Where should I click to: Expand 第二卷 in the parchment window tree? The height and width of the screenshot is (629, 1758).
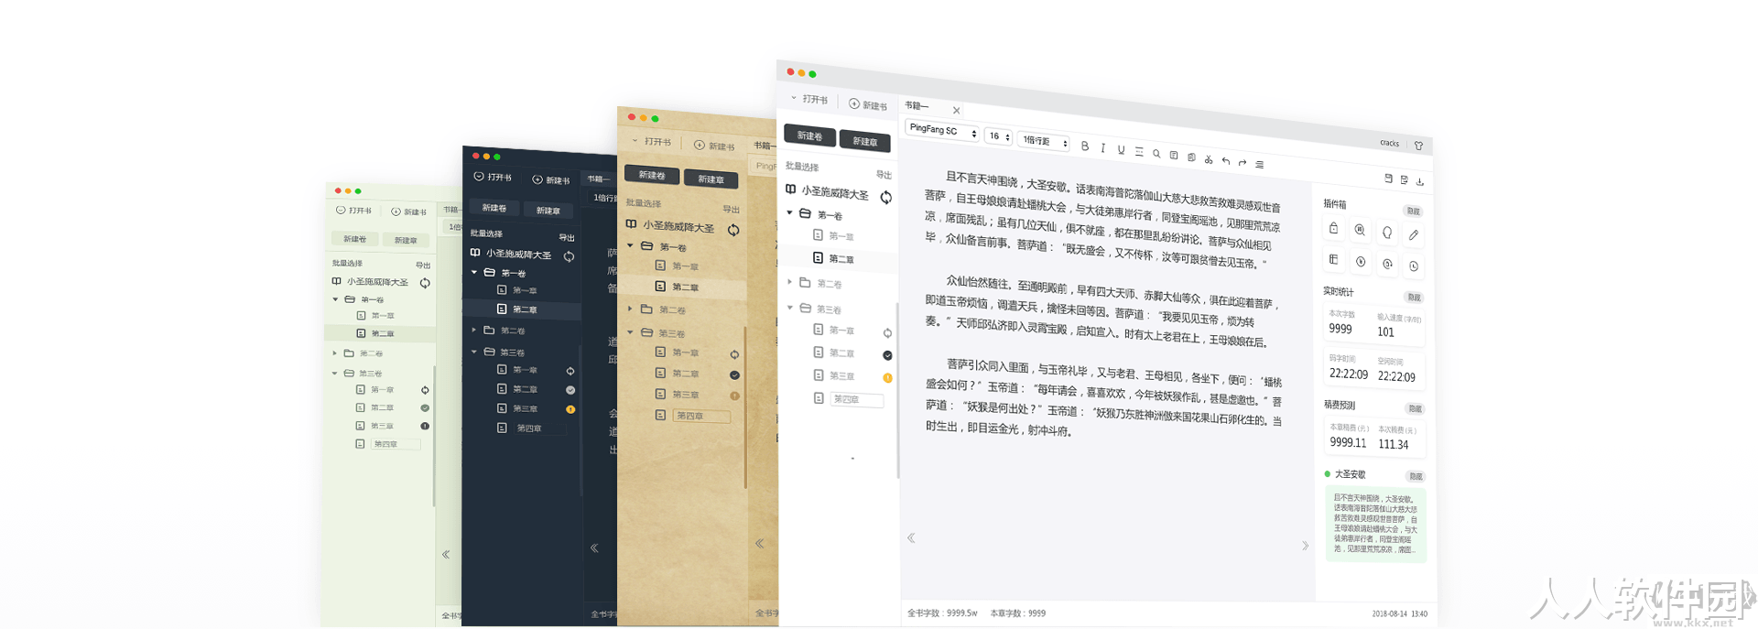(630, 309)
